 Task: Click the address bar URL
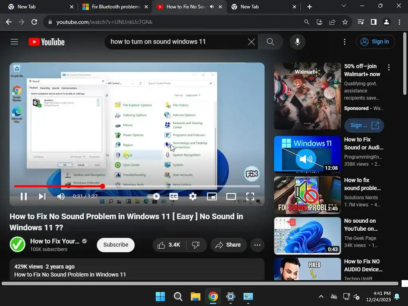[x=104, y=22]
